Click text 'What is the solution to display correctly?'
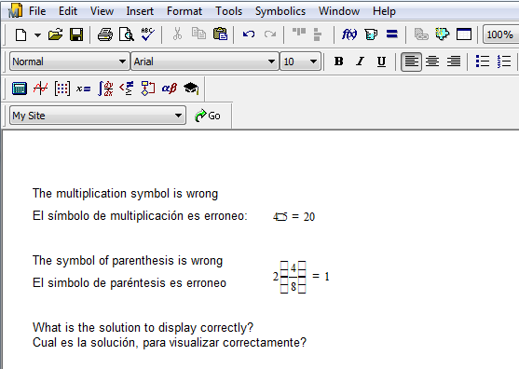 143,328
